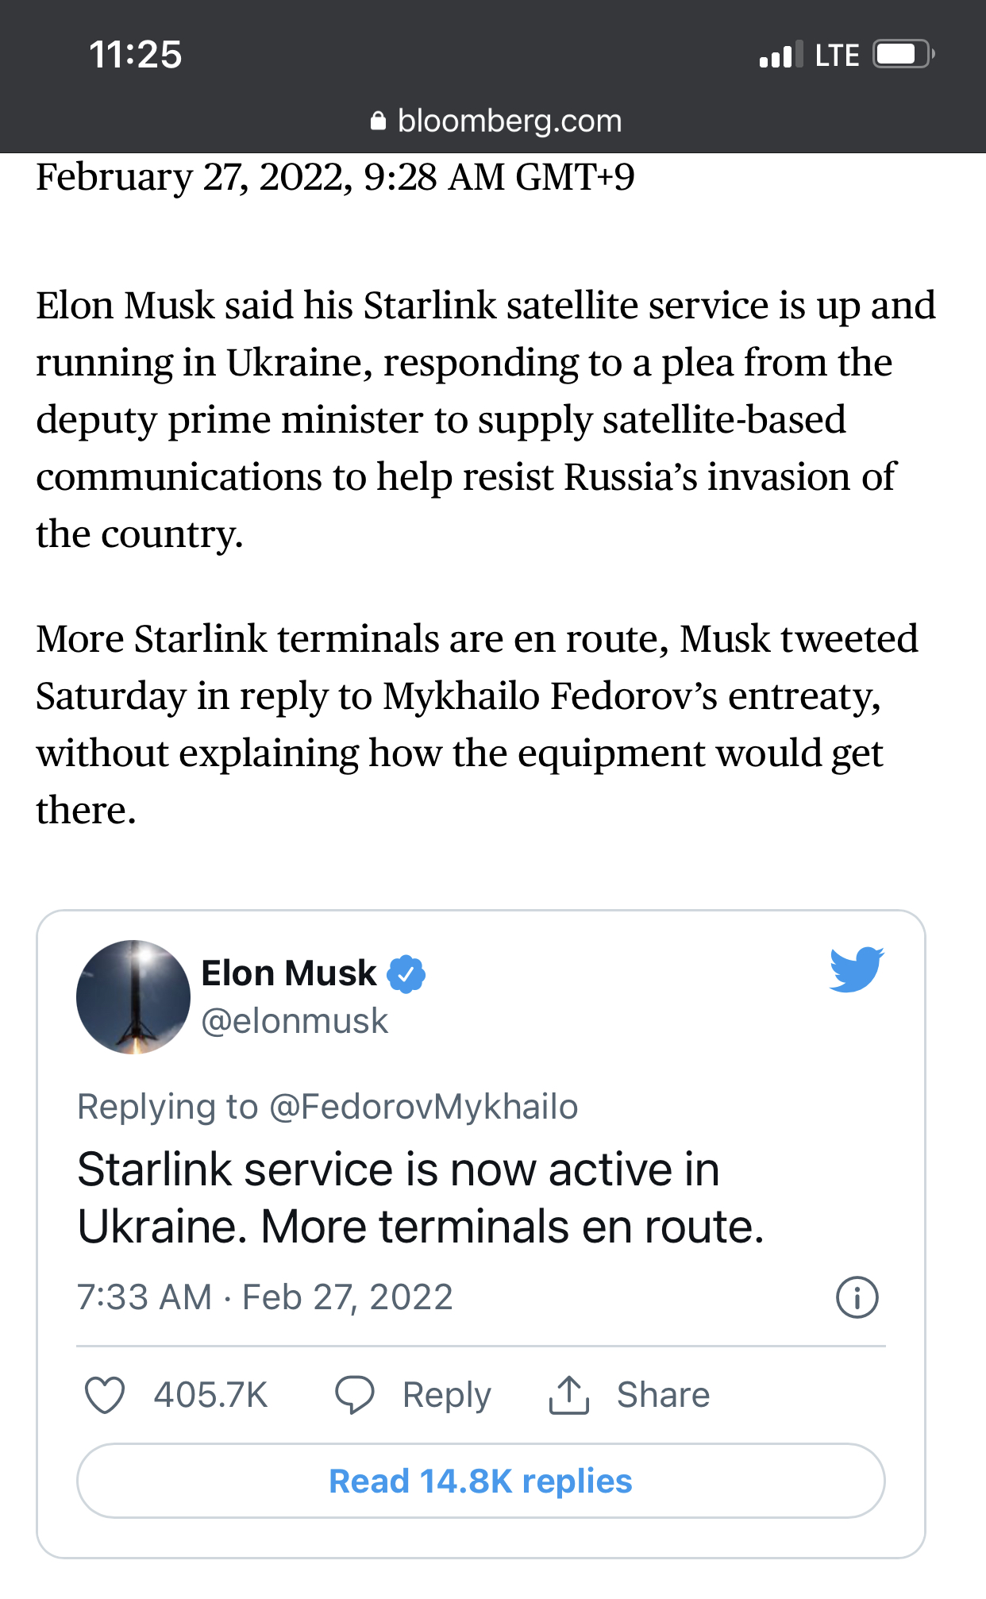Tap the reply speech bubble icon

click(354, 1395)
